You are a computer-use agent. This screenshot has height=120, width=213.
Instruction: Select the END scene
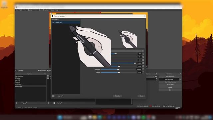point(30,80)
